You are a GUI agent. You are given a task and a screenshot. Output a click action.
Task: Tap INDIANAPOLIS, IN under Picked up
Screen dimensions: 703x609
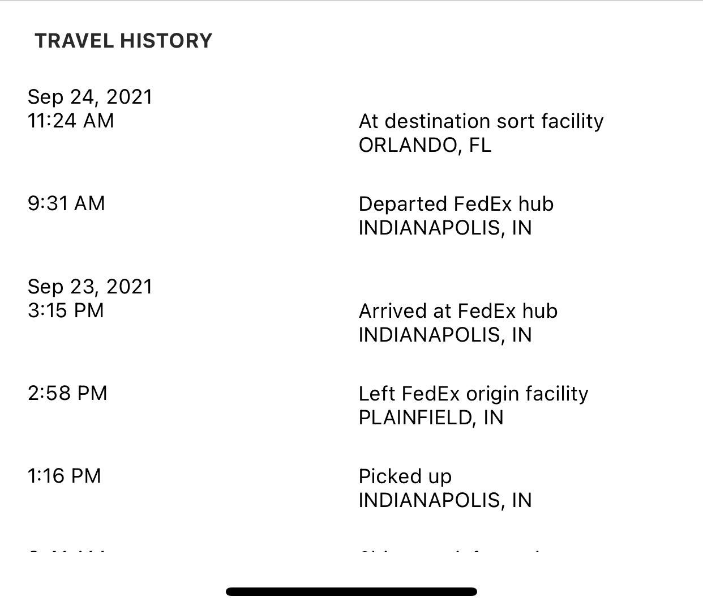coord(445,500)
